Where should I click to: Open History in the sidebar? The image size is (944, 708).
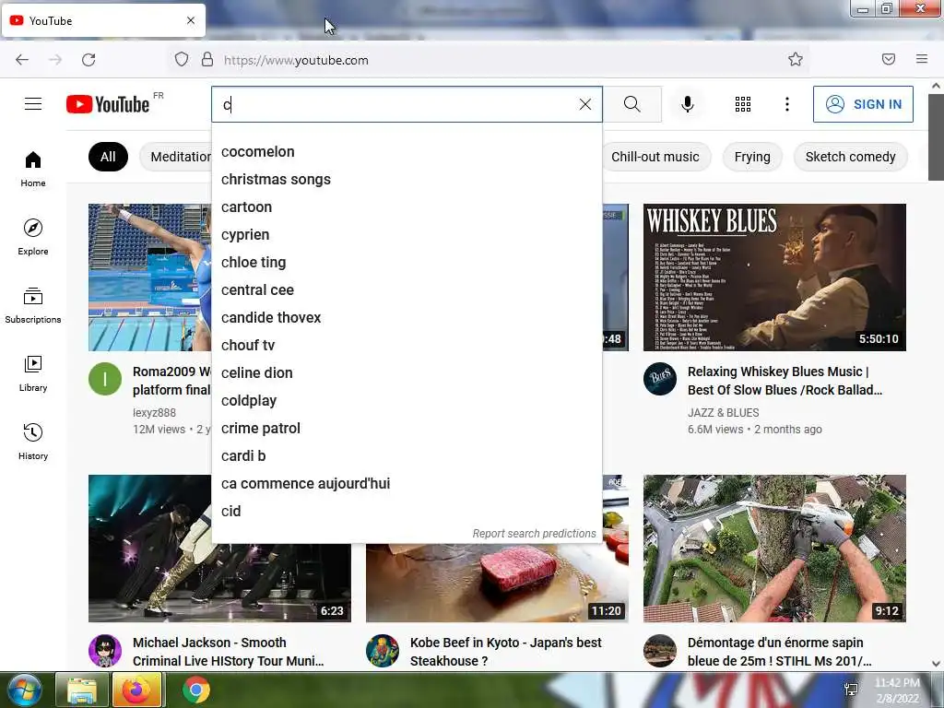pos(33,442)
